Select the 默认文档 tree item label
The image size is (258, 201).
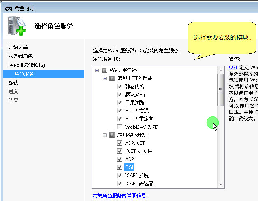pos(135,94)
